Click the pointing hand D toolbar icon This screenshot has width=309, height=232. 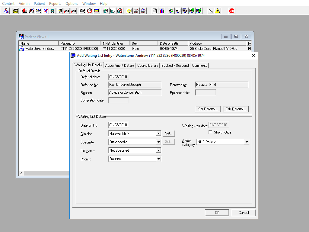[66, 11]
